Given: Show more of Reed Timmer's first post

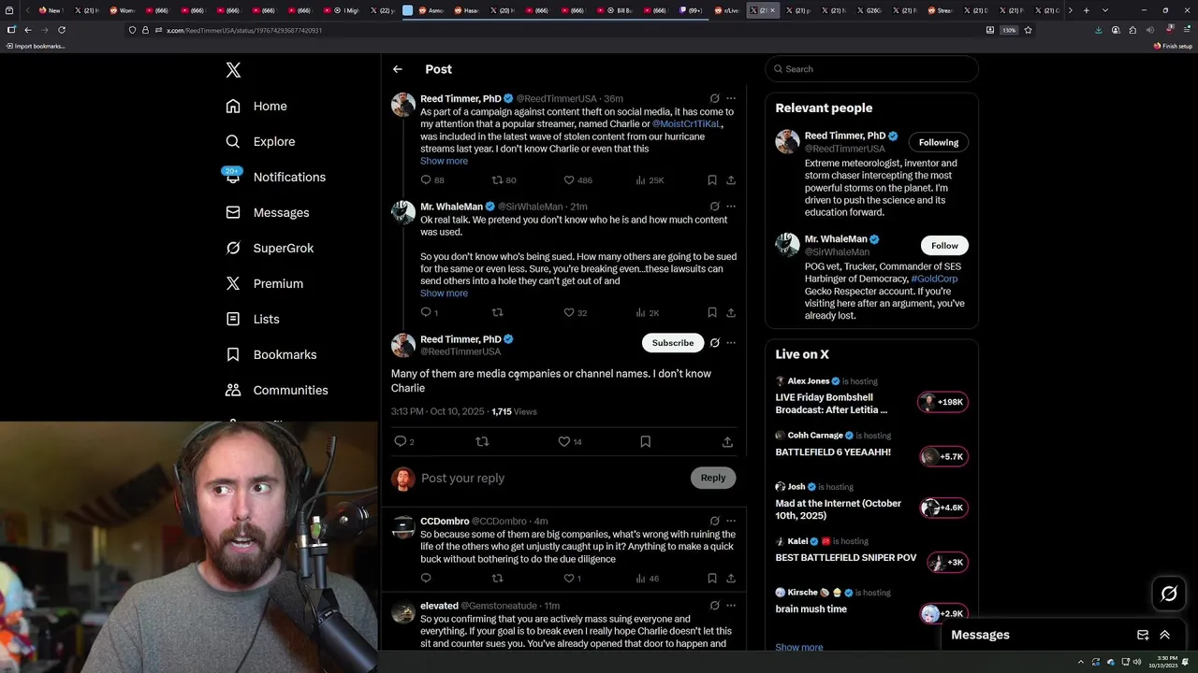Looking at the screenshot, I should pos(444,161).
